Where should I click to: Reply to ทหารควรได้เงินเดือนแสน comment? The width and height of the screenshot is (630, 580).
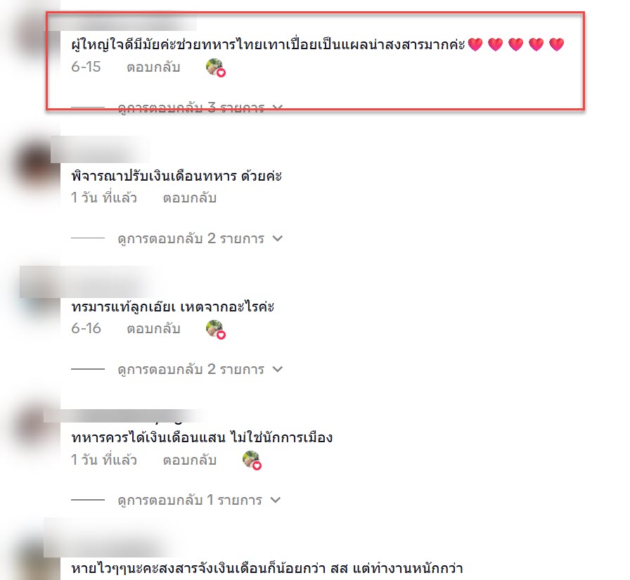[x=190, y=460]
